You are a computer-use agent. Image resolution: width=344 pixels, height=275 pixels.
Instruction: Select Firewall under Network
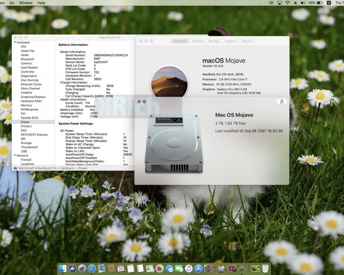[26, 160]
